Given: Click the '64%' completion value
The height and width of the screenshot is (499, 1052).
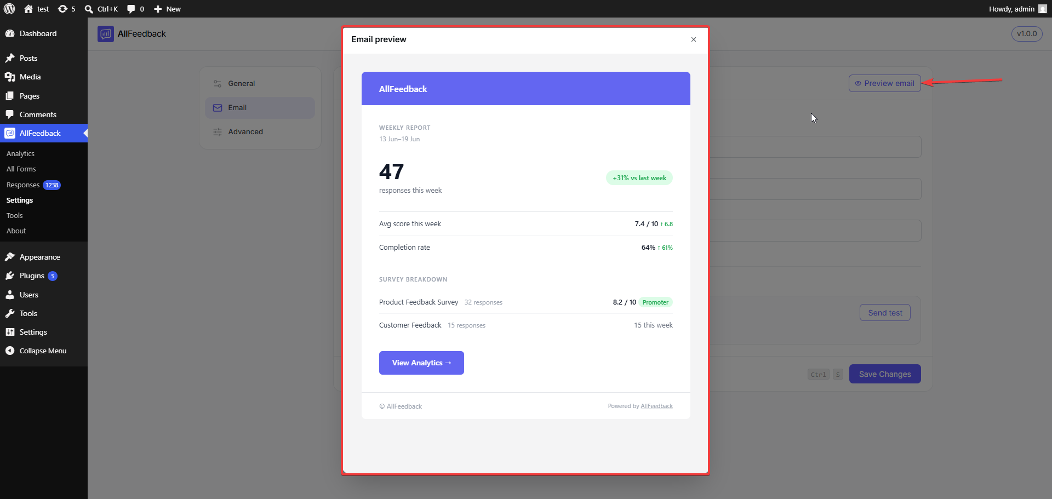Looking at the screenshot, I should click(648, 248).
